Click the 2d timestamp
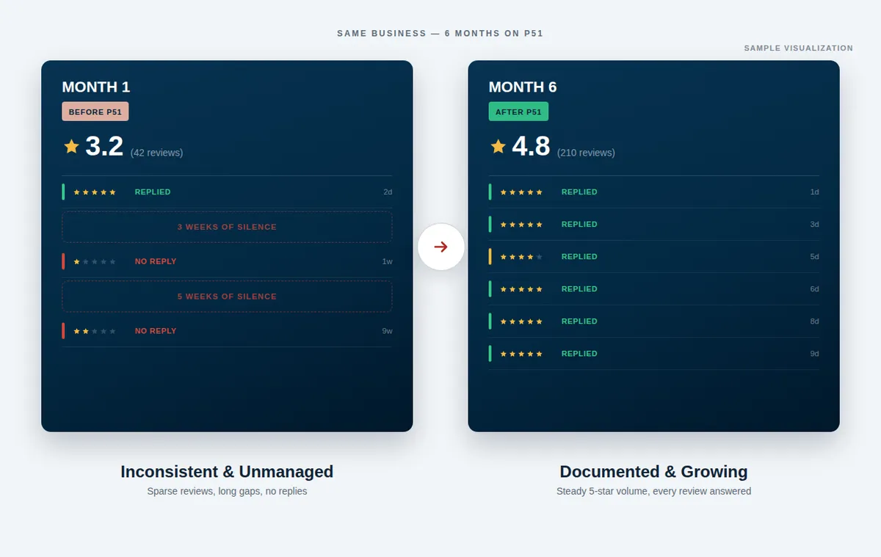This screenshot has height=557, width=881. point(388,192)
